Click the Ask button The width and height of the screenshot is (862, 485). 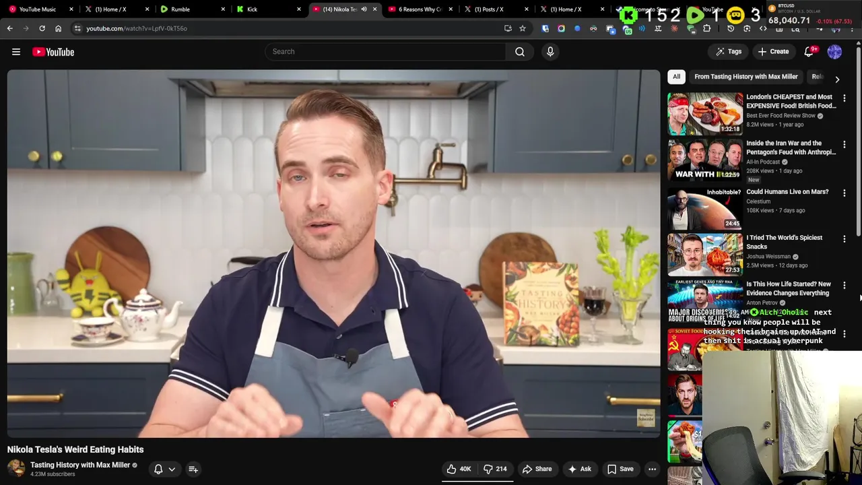[x=579, y=469]
